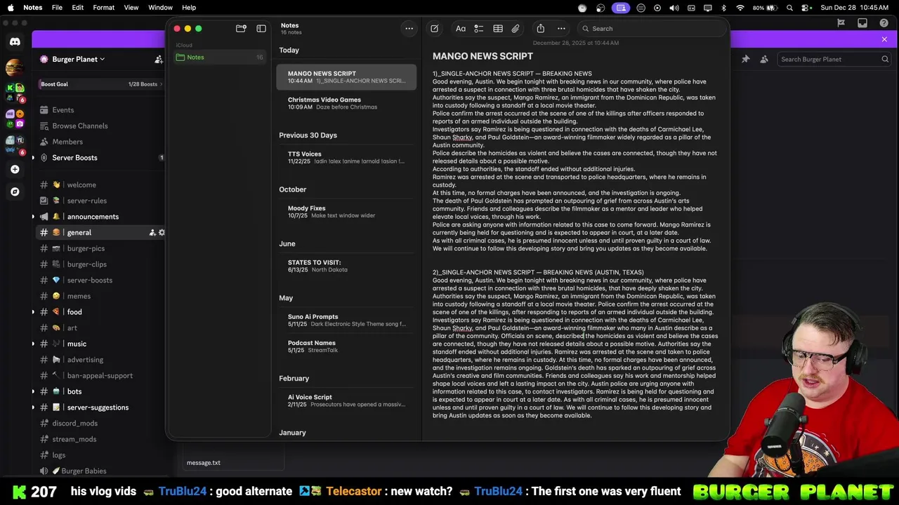Screen dimensions: 899x505
Task: Expand the server-suggestions channel threads
Action: (33, 408)
